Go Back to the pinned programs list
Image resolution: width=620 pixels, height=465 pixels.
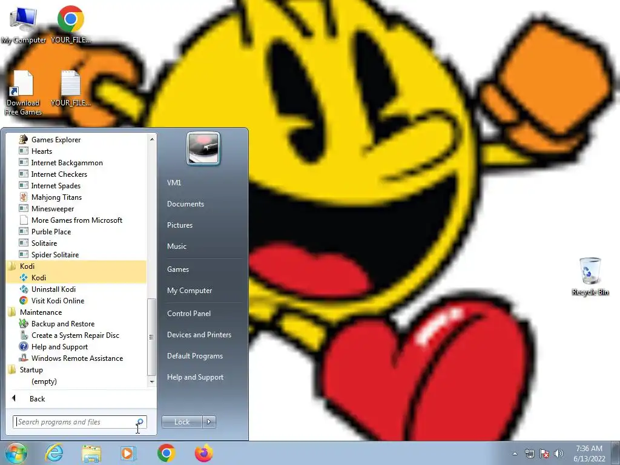pos(37,398)
